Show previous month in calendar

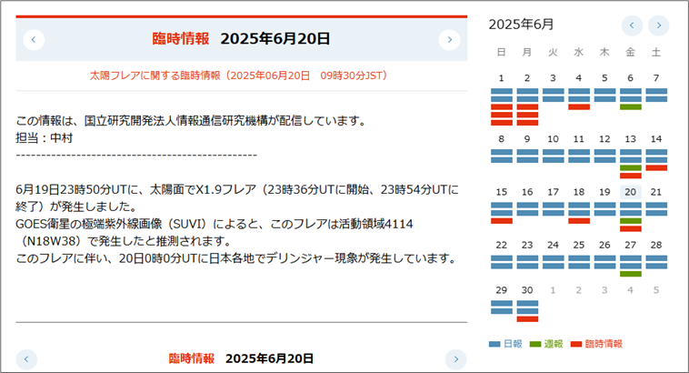[632, 25]
